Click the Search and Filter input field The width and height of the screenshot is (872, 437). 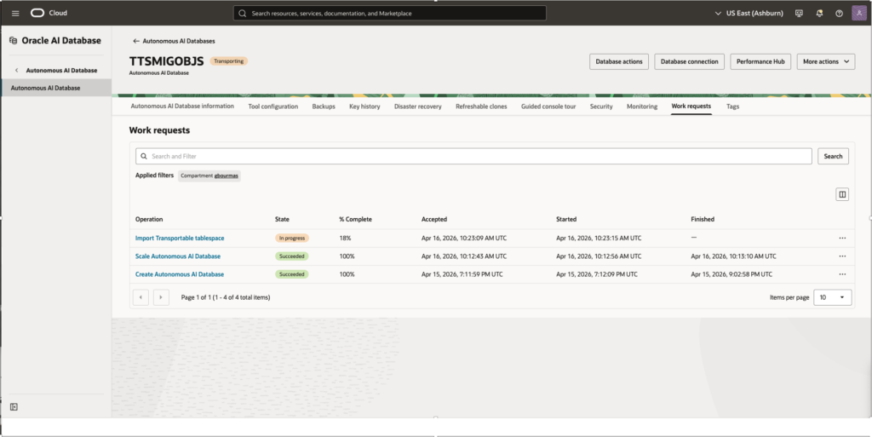point(473,156)
